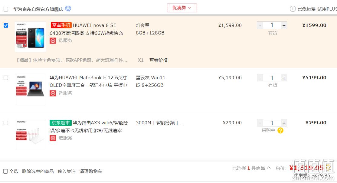Screen dimensions: 337x183
Task: Click service gear icon for MateBook E
Action: (x=53, y=93)
